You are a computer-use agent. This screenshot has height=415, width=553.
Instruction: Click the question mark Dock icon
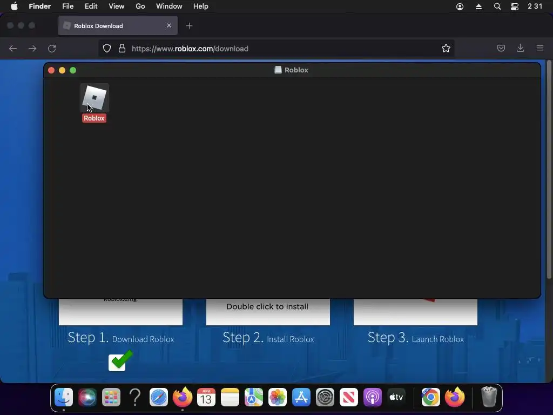coord(135,397)
